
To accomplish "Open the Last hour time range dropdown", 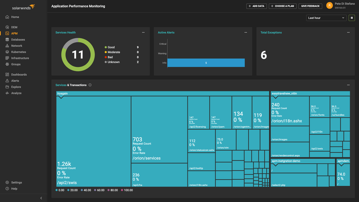I will pyautogui.click(x=326, y=18).
